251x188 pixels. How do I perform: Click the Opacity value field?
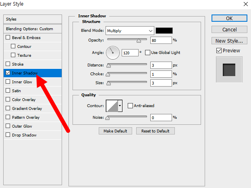[161, 40]
